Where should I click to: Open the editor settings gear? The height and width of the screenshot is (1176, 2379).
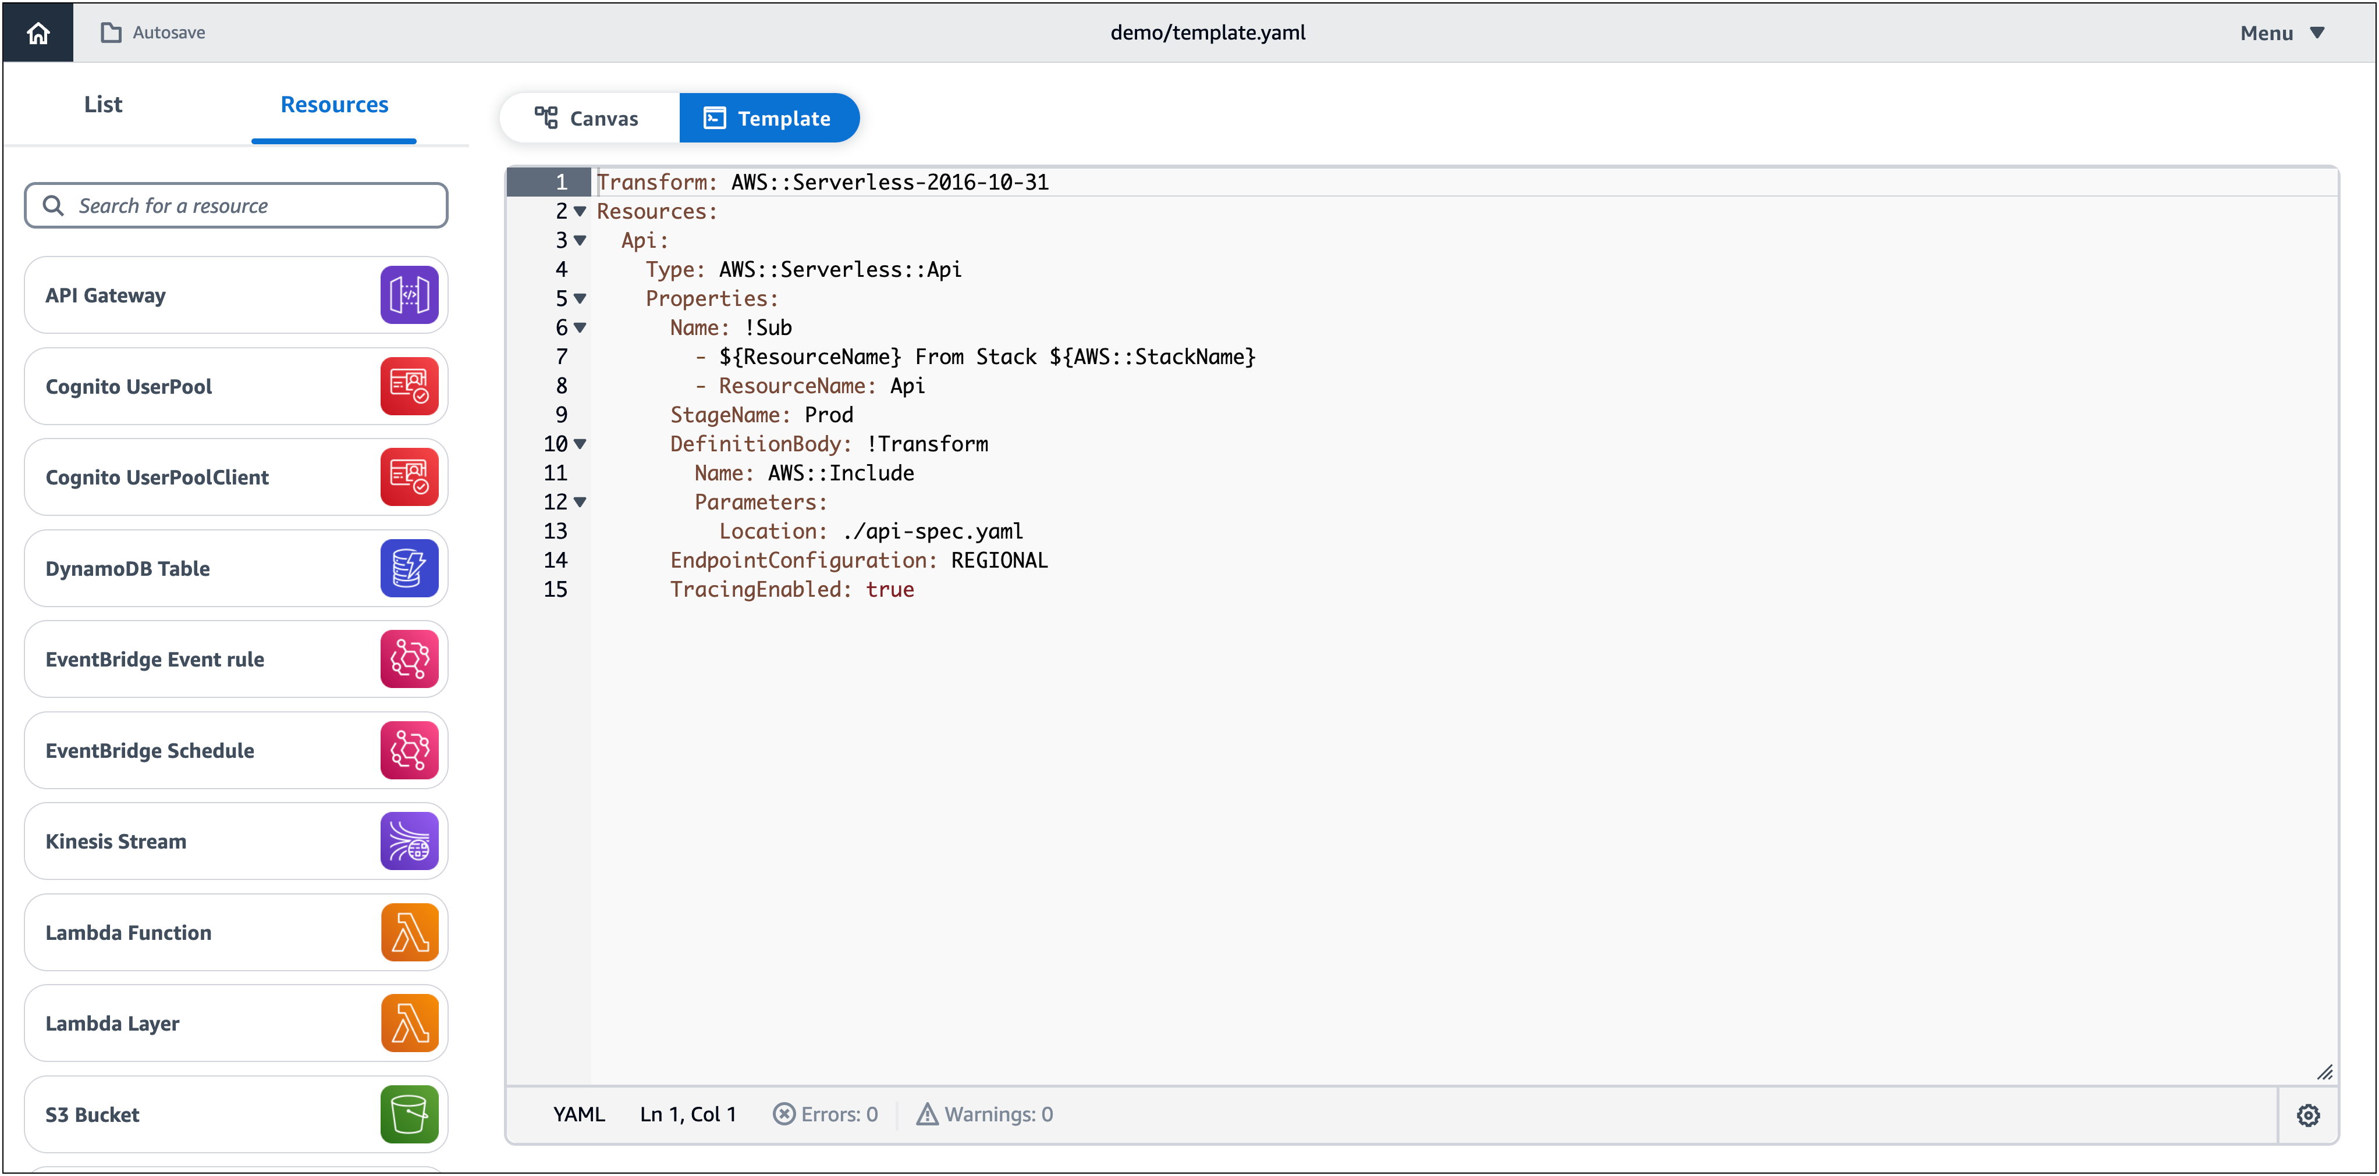coord(2309,1114)
